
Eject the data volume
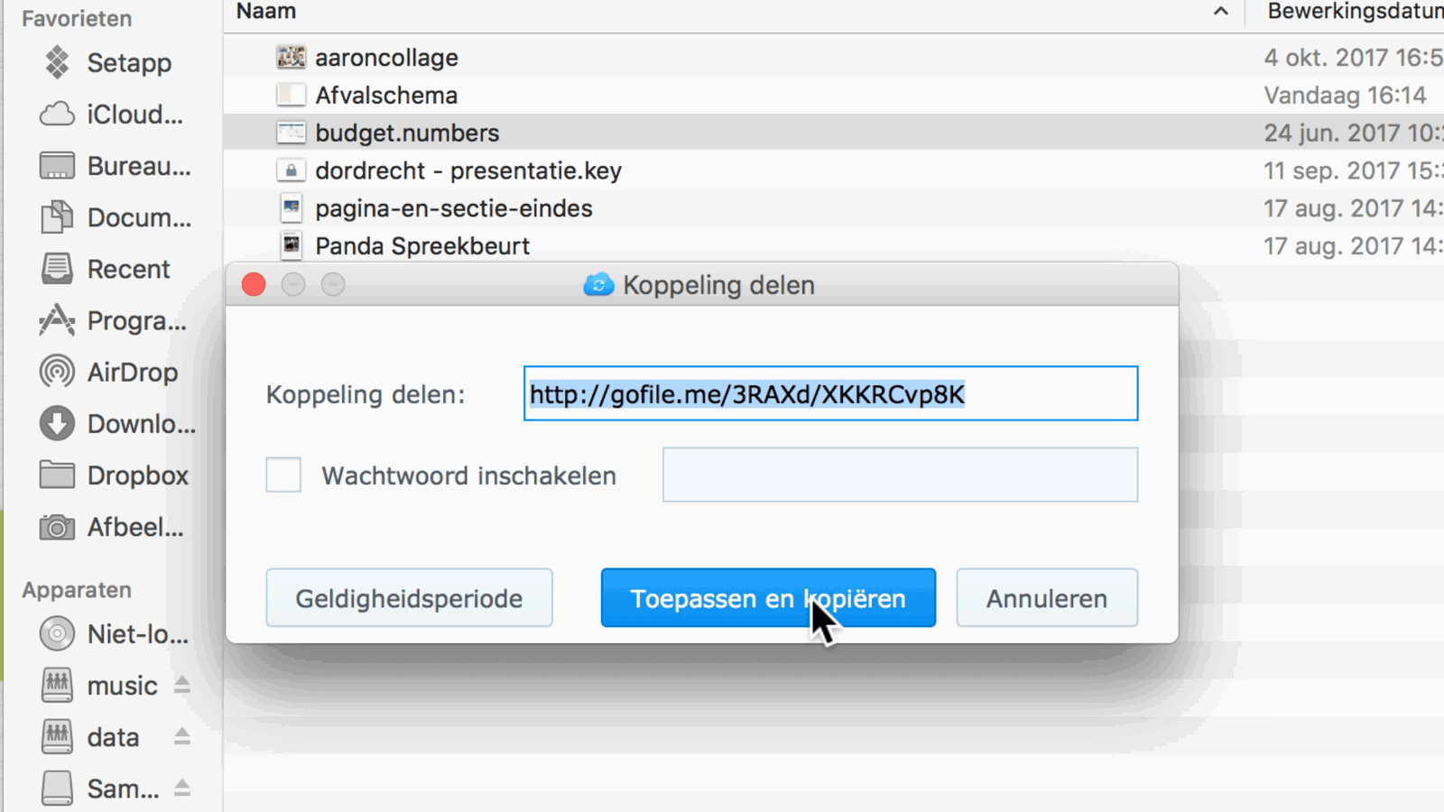coord(182,736)
